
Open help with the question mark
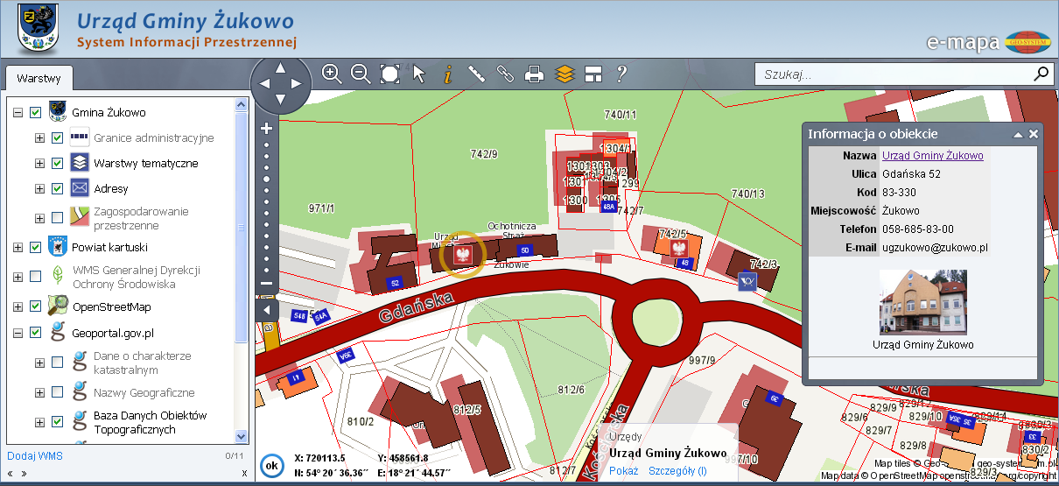coord(622,74)
